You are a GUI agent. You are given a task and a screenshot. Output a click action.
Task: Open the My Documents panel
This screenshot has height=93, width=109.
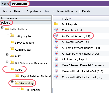tap(26, 18)
